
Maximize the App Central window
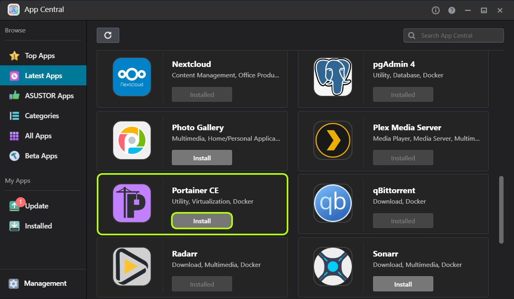[484, 10]
